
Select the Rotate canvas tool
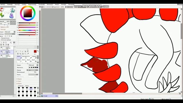(x=23, y=54)
